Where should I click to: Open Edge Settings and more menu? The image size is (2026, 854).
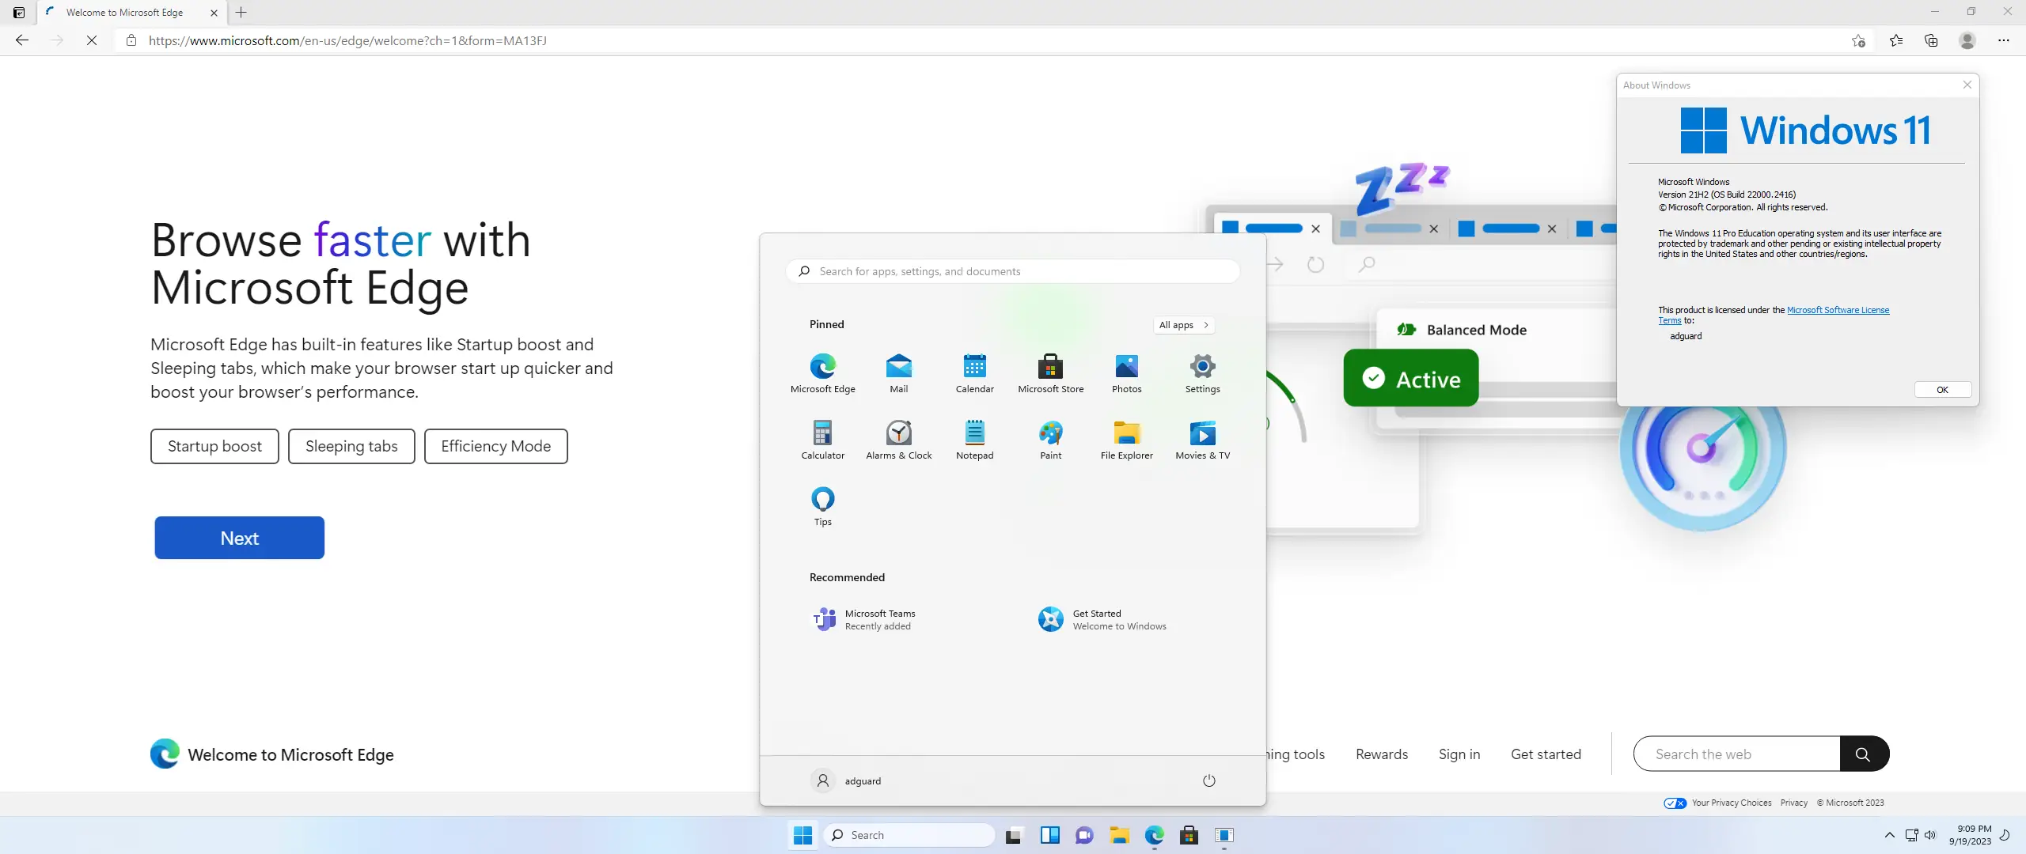pyautogui.click(x=2003, y=40)
